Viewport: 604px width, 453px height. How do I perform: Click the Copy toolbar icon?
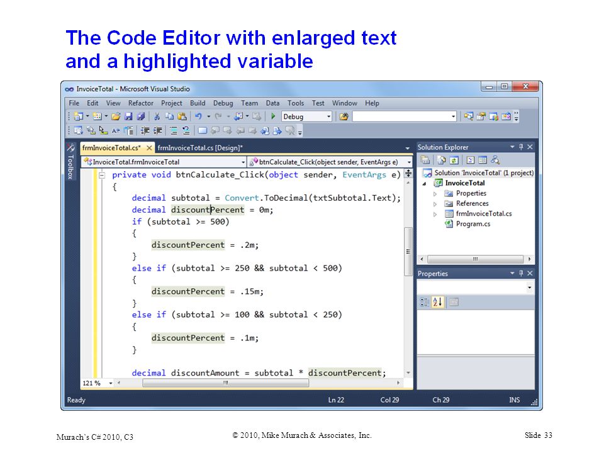point(169,116)
